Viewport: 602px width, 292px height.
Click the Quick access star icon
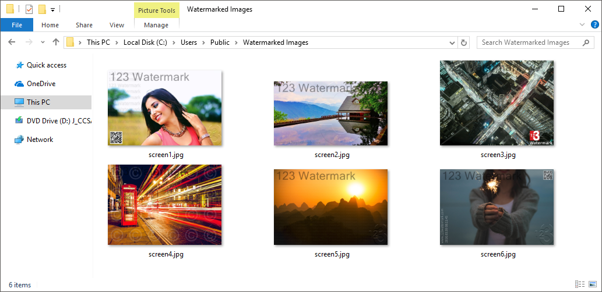click(x=19, y=65)
